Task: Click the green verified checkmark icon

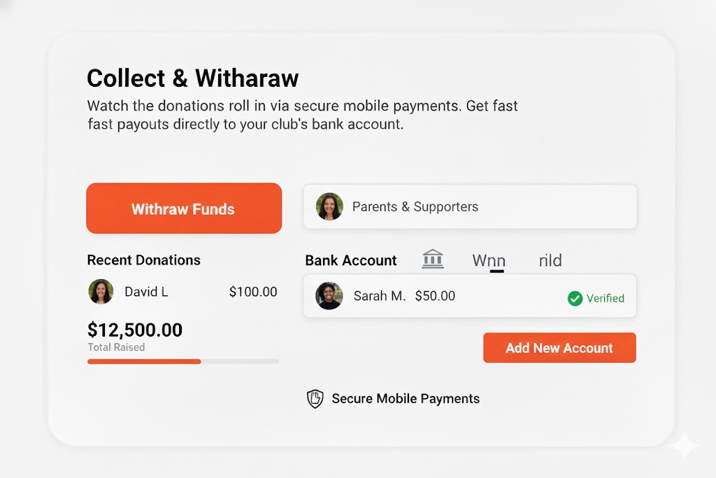Action: [575, 298]
